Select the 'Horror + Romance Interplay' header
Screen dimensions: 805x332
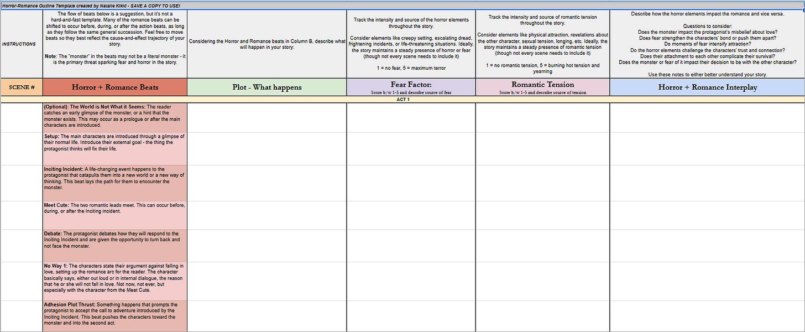[707, 87]
